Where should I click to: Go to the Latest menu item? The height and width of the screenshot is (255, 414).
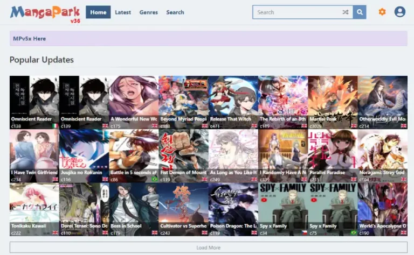pos(123,12)
